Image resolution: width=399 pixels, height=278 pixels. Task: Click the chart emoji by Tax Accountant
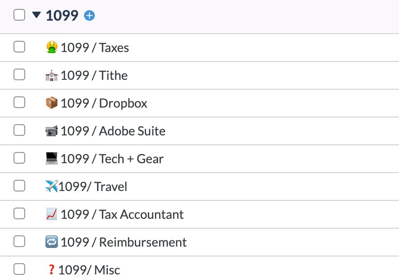[x=52, y=214]
